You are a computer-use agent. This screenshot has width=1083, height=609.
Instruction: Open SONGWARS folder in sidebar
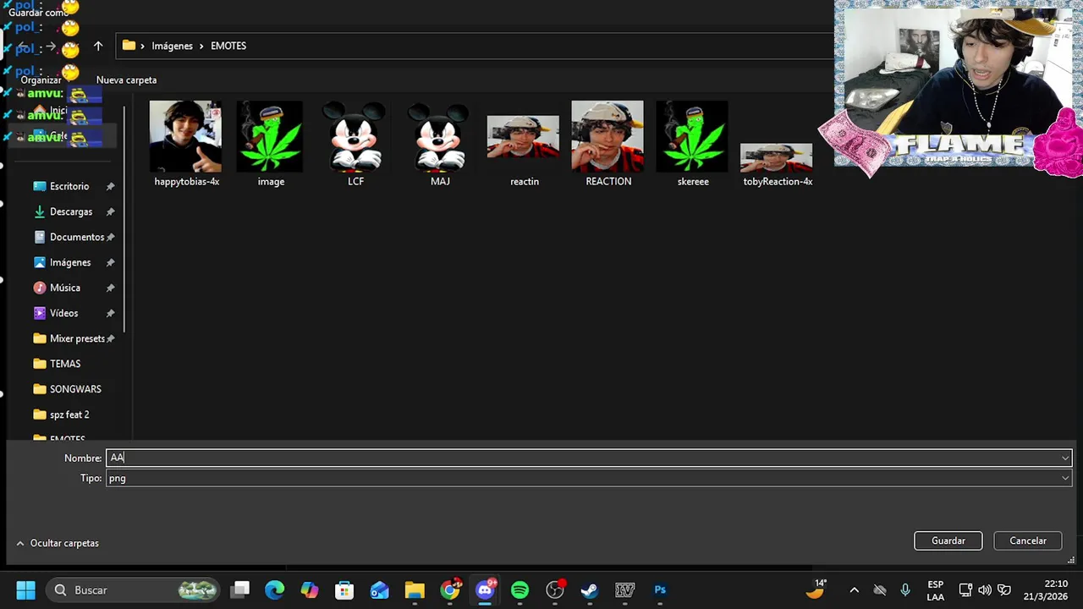75,389
